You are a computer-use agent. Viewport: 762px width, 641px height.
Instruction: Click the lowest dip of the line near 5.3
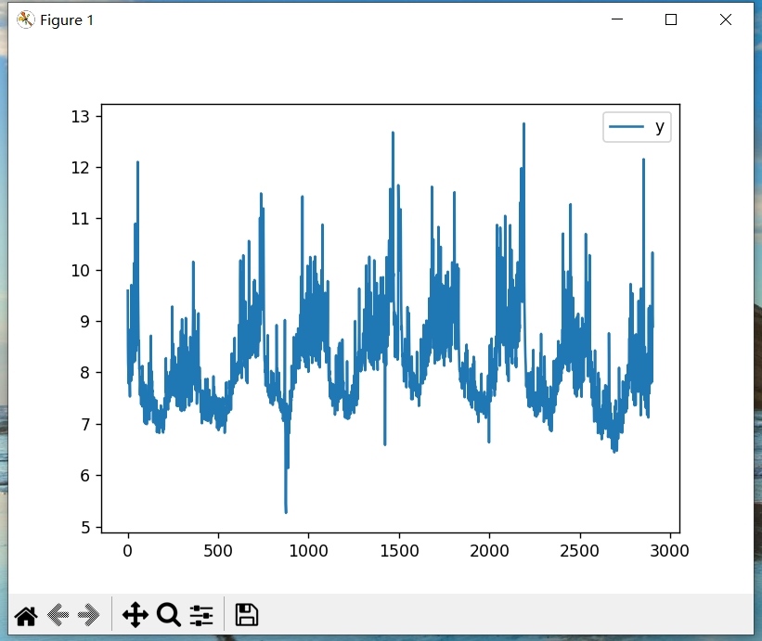(x=286, y=511)
